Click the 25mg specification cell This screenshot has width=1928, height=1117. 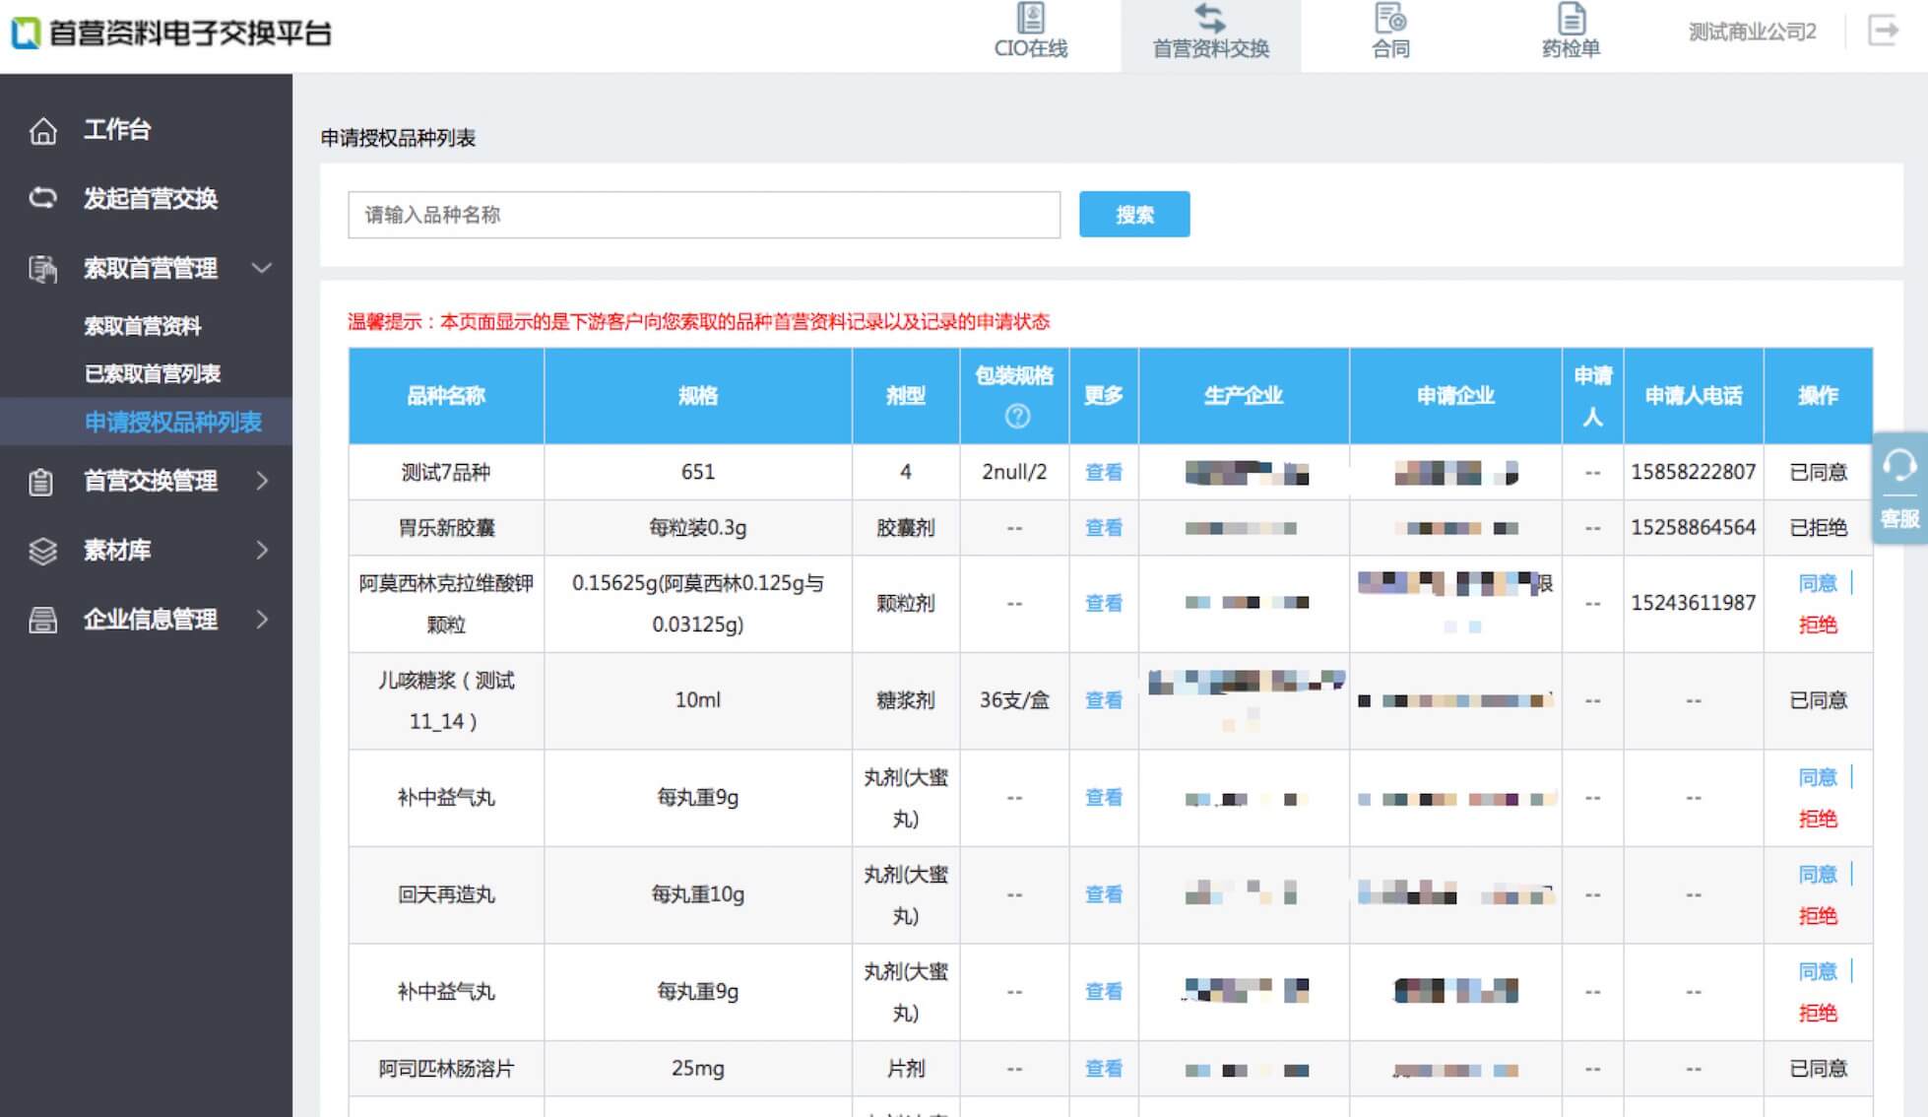coord(698,1069)
